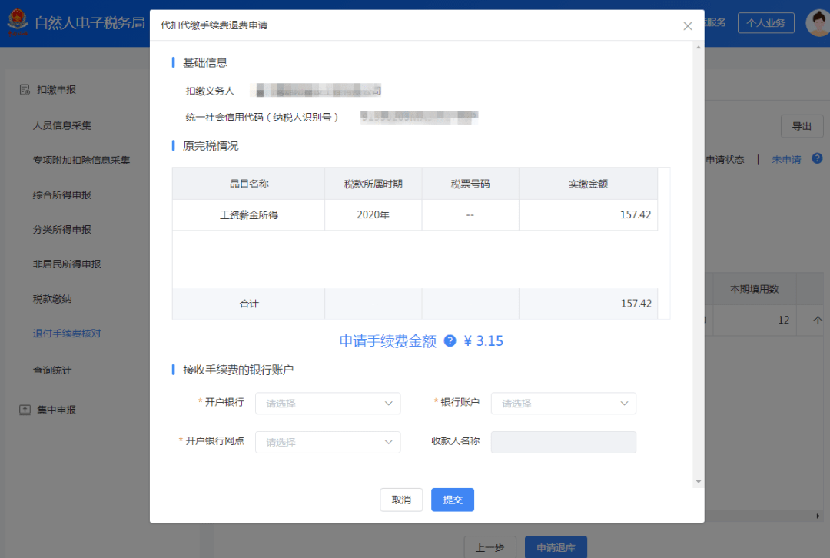Click the 提交 submit button
Viewport: 830px width, 558px height.
[452, 500]
